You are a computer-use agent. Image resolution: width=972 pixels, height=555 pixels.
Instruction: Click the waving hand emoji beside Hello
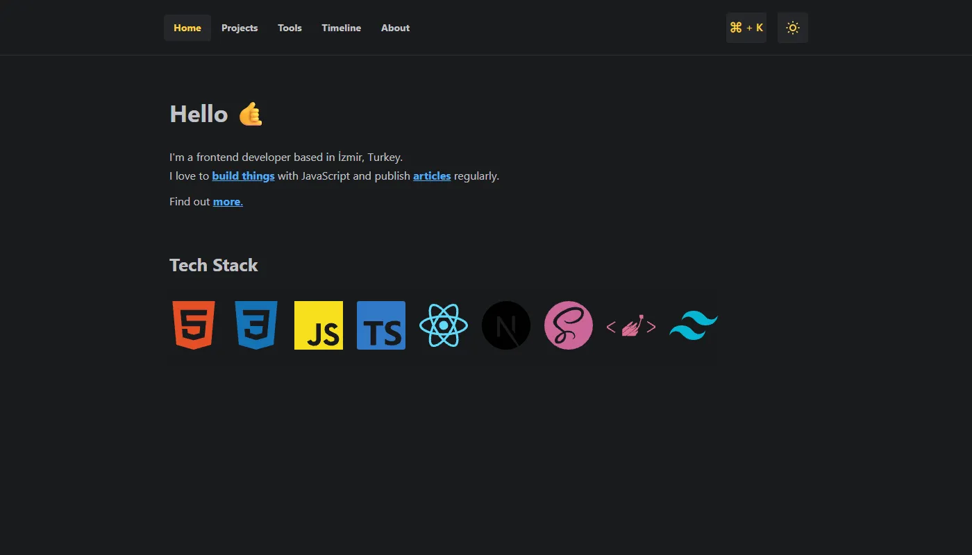251,114
